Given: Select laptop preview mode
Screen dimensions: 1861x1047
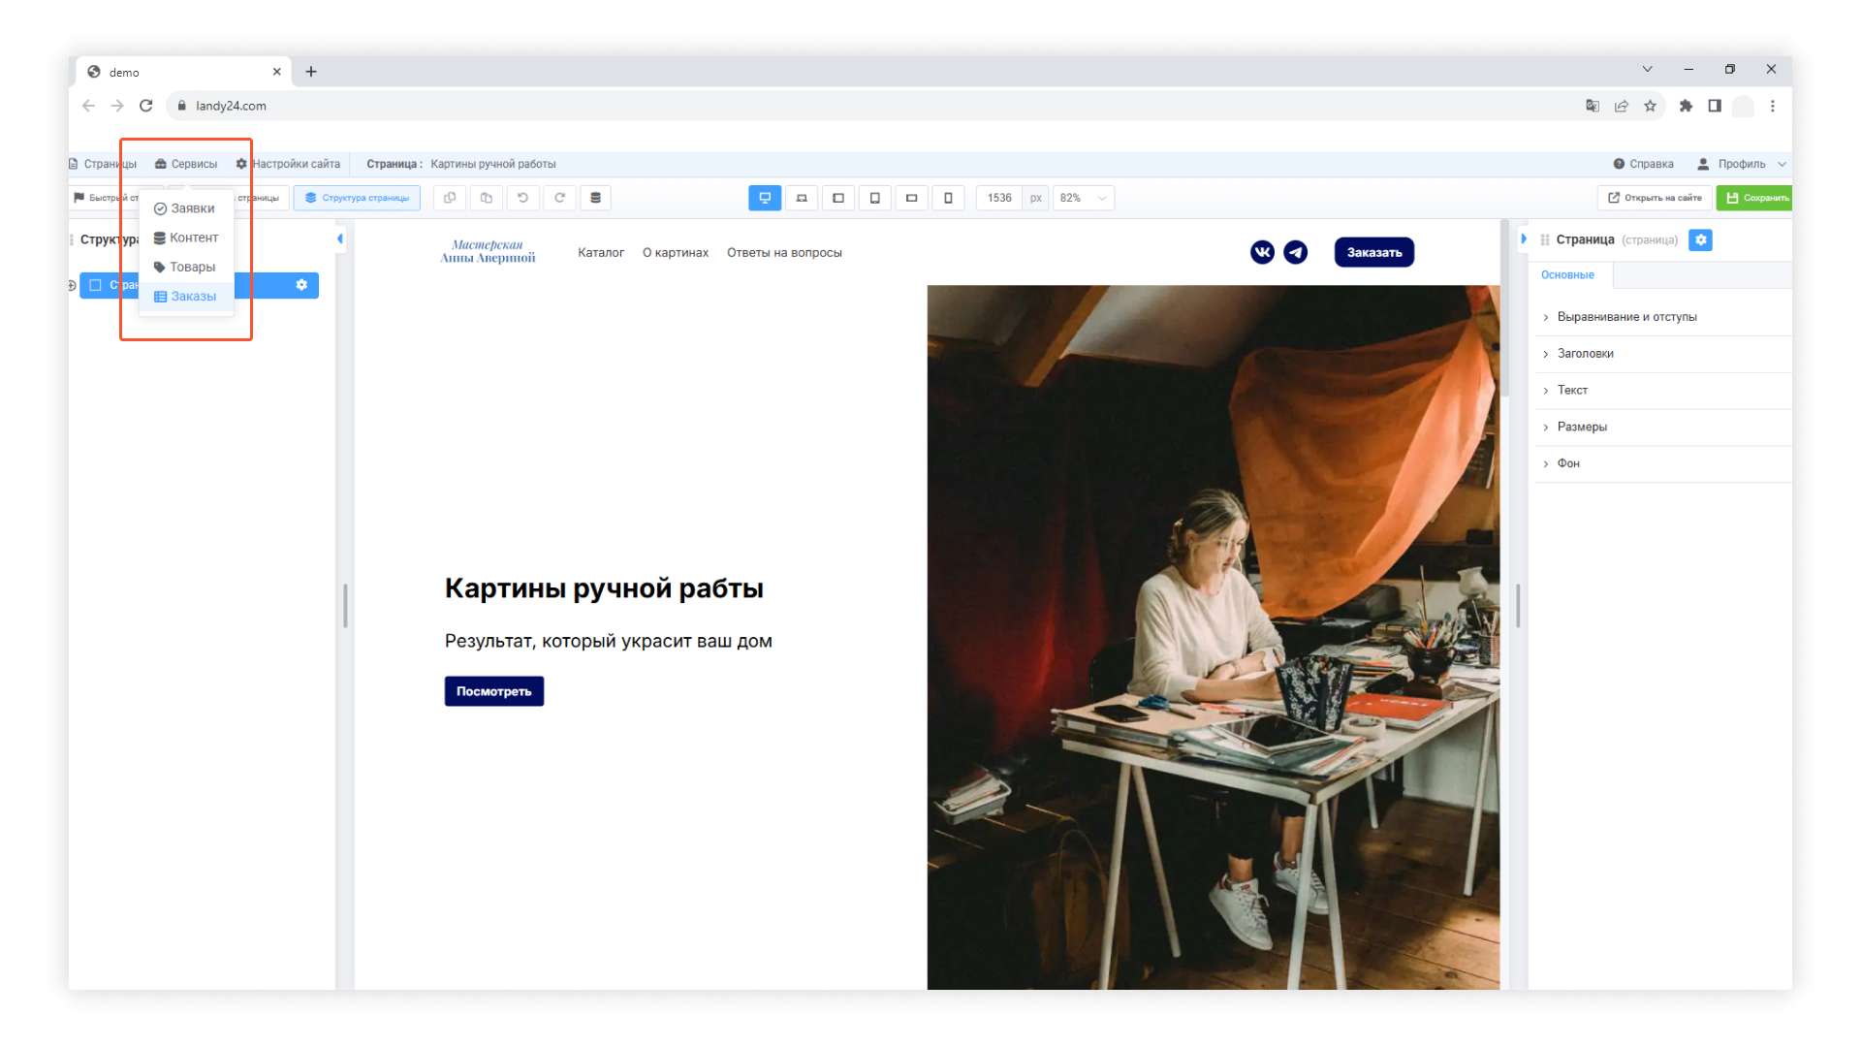Looking at the screenshot, I should 802,198.
